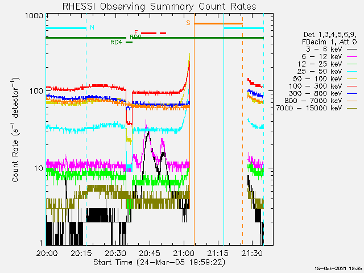This screenshot has height=273, width=364.
Task: Click the x-axis tick label '20:00'
Action: [47, 253]
